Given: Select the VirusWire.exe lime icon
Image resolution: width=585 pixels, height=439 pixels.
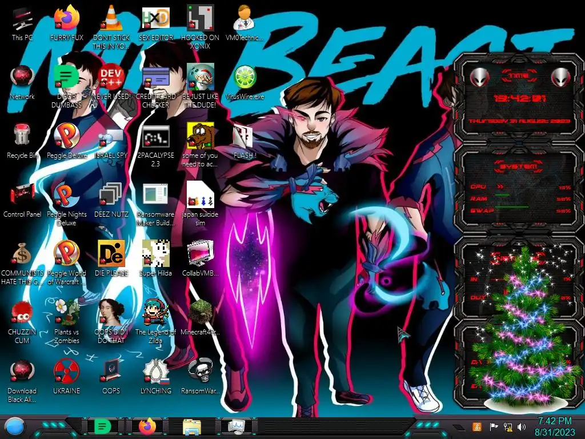Looking at the screenshot, I should pyautogui.click(x=245, y=83).
